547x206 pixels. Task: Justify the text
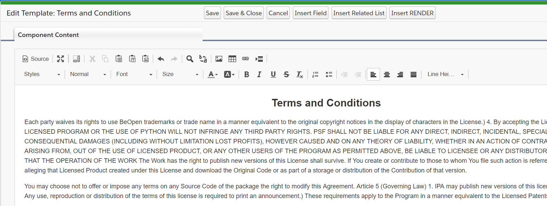pyautogui.click(x=414, y=74)
